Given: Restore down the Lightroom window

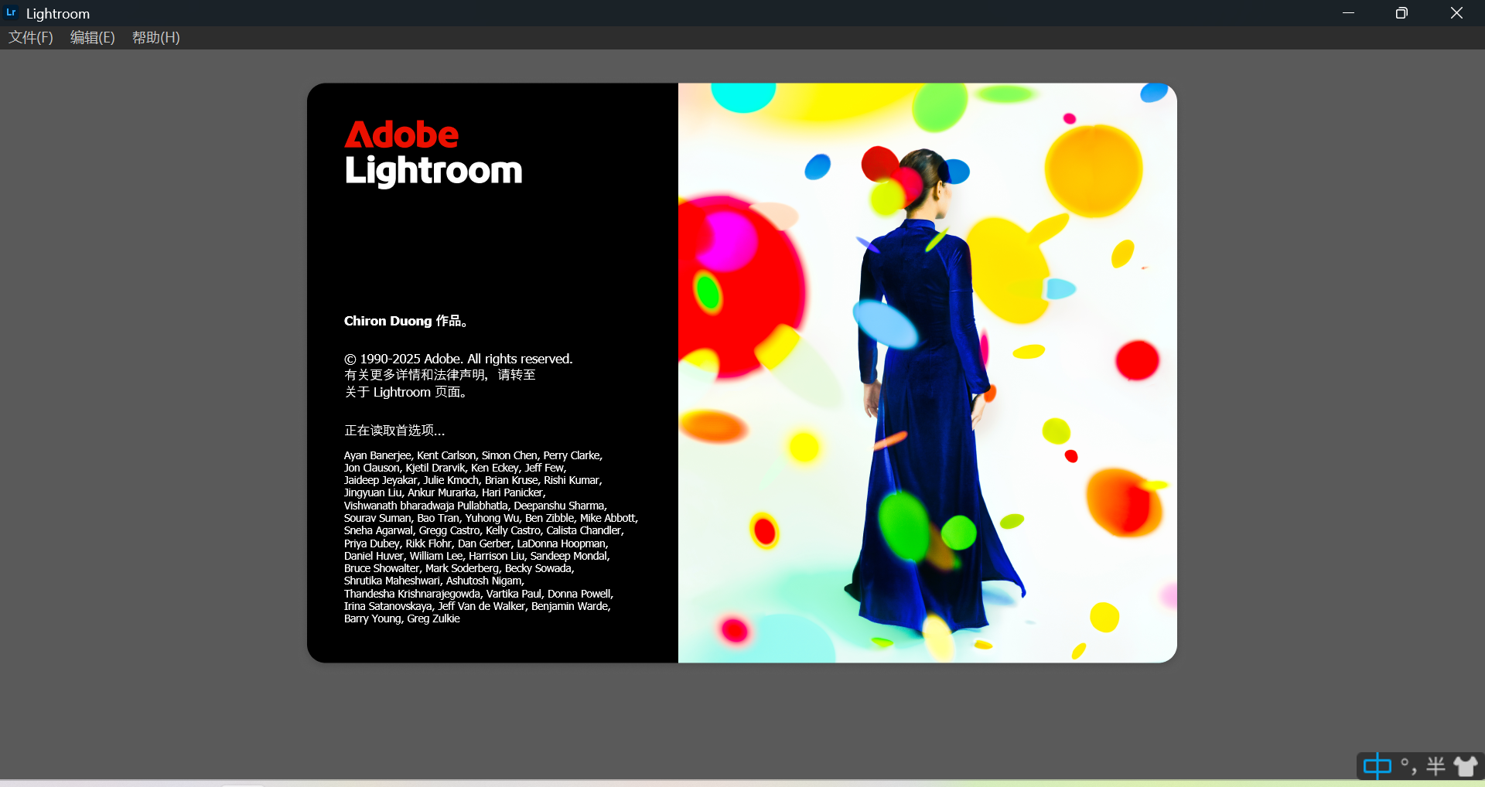Looking at the screenshot, I should tap(1401, 13).
